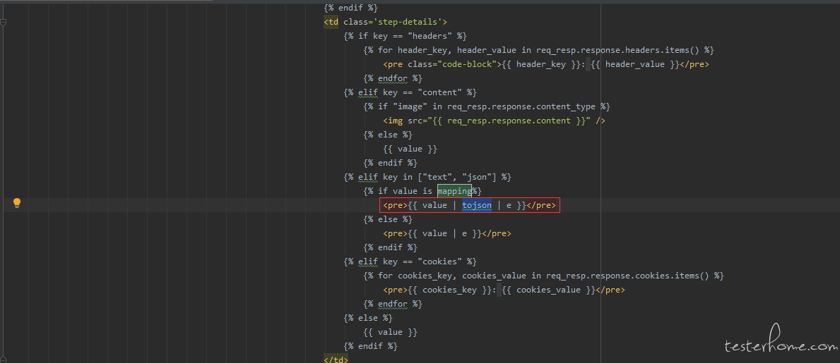Click the line {% elif key in ["text", "json"] %}

tap(428, 177)
